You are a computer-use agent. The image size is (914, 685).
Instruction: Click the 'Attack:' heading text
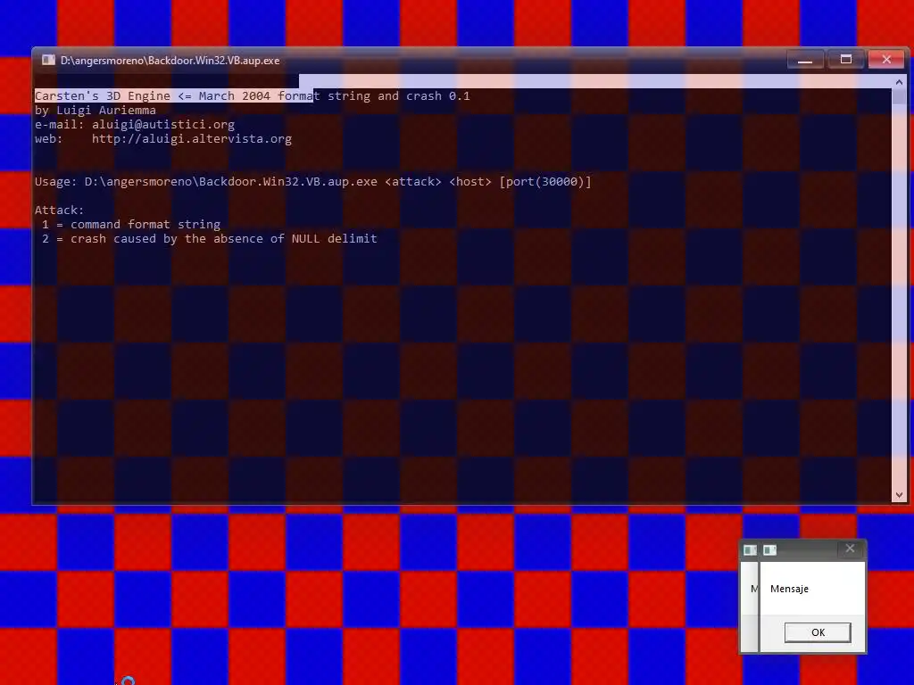point(60,210)
